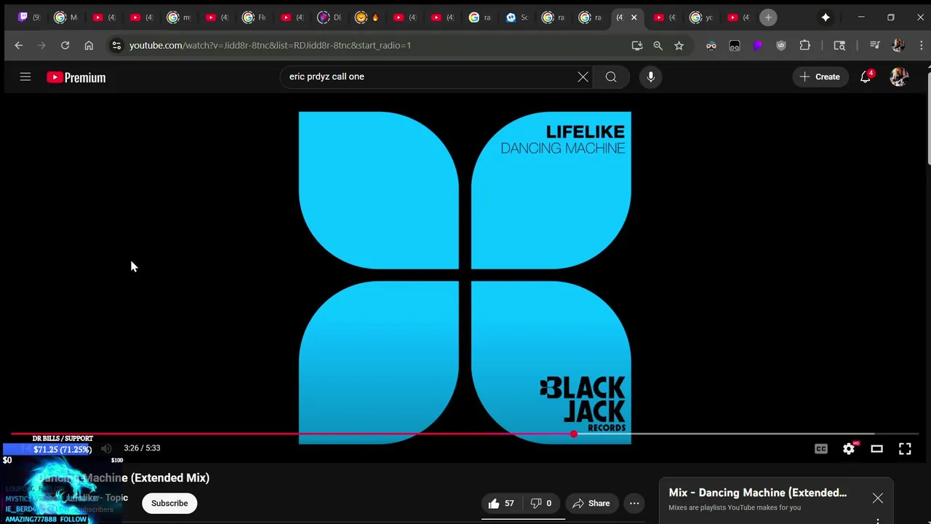Viewport: 931px width, 524px height.
Task: Open Mix - Dancing Machine playlist title
Action: click(x=758, y=493)
